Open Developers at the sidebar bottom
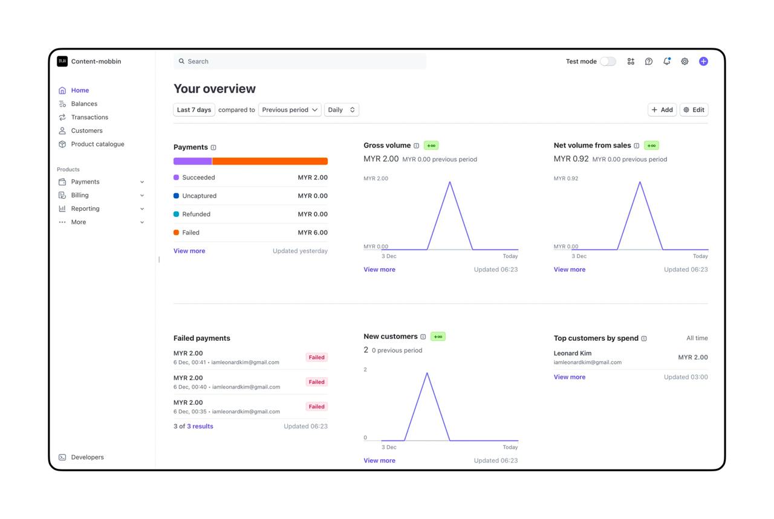 click(x=87, y=457)
